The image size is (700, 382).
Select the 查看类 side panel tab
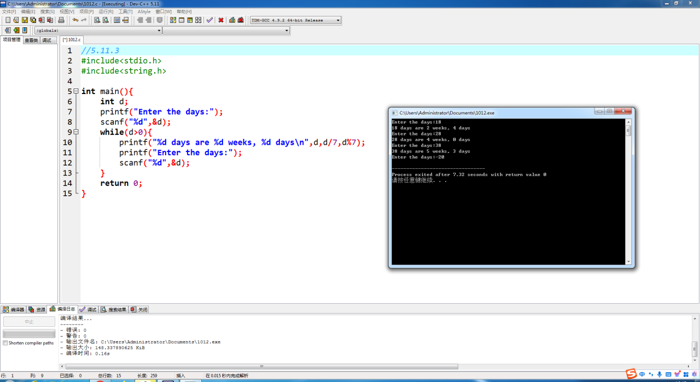point(31,40)
